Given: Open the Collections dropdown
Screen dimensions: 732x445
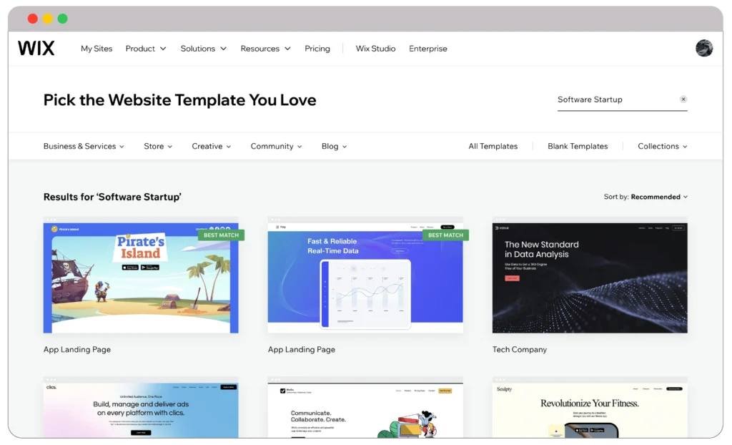Looking at the screenshot, I should (662, 146).
